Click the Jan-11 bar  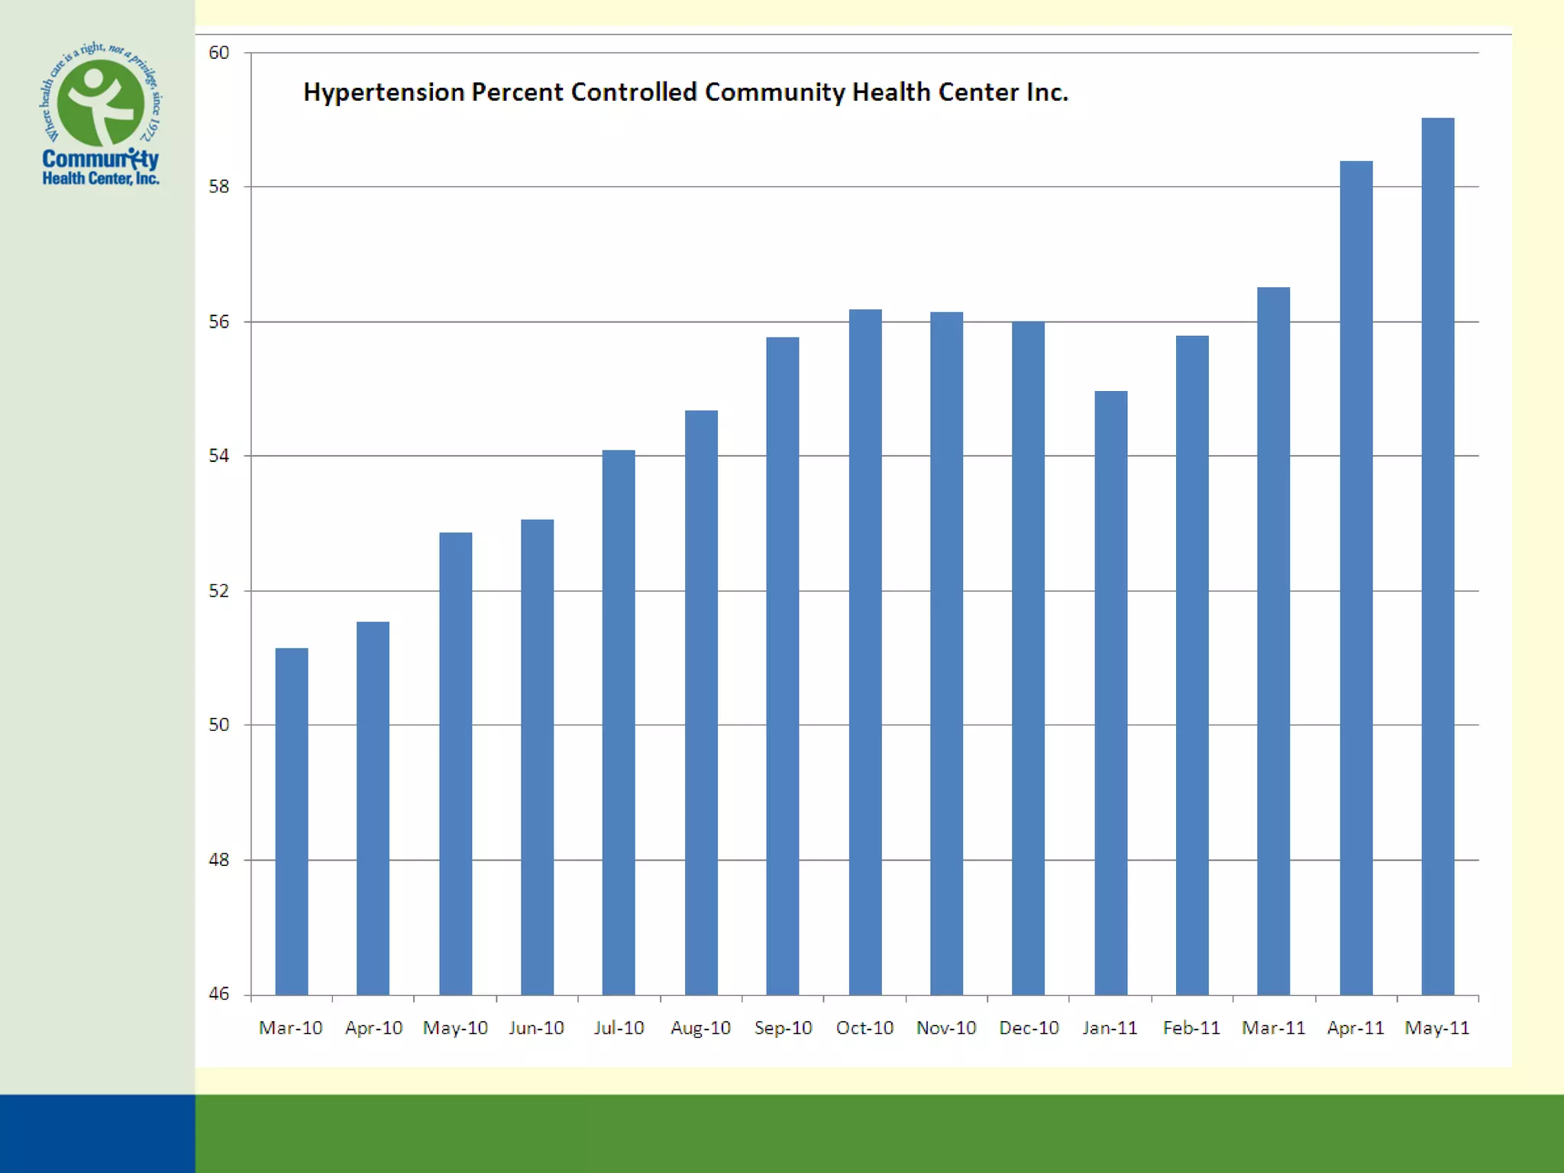(x=1110, y=693)
